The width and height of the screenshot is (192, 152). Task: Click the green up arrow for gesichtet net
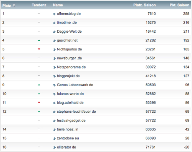[x=39, y=40]
